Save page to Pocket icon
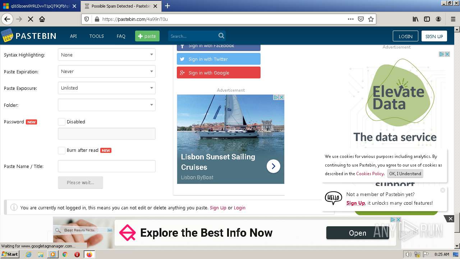Screen dimensions: 460x259 pyautogui.click(x=361, y=19)
